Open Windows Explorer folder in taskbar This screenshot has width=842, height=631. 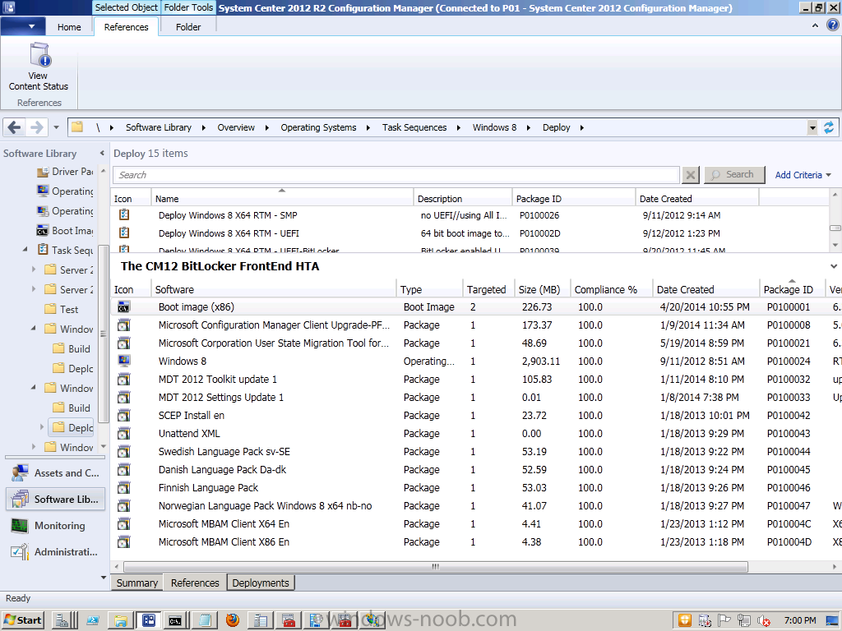[x=120, y=621]
